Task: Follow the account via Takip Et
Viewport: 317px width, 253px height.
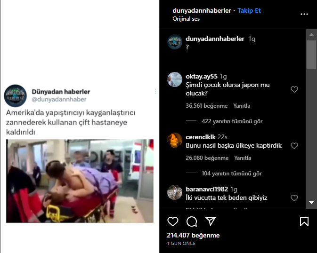Action: coord(249,10)
